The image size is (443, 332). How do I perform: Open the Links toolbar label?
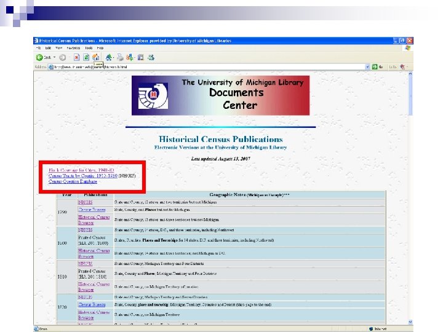pos(393,67)
